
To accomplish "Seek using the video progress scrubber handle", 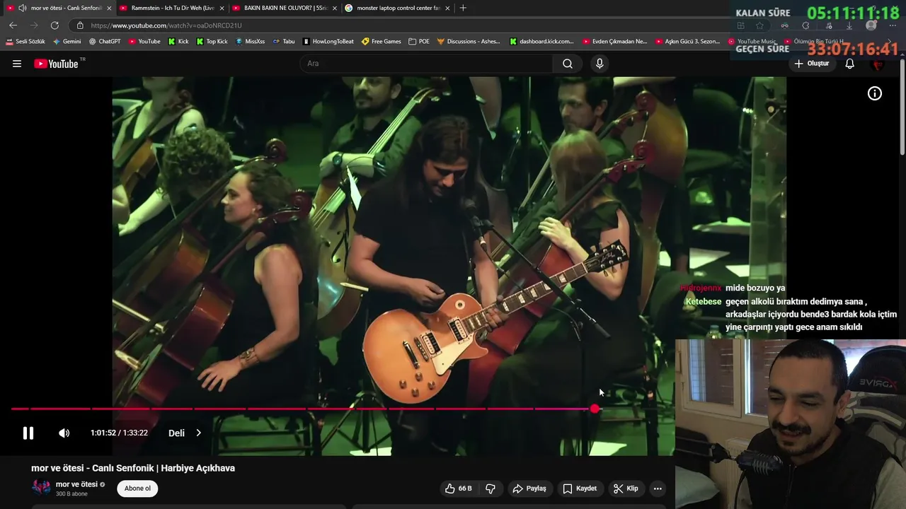I will [x=595, y=409].
